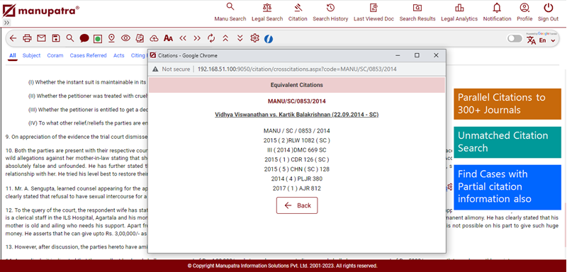The width and height of the screenshot is (567, 272).
Task: Open the En language dropdown
Action: tap(546, 40)
